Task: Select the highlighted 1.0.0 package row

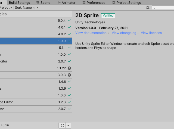Action: (36, 41)
